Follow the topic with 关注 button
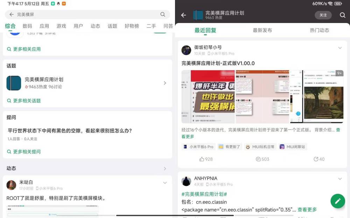 coord(323,15)
